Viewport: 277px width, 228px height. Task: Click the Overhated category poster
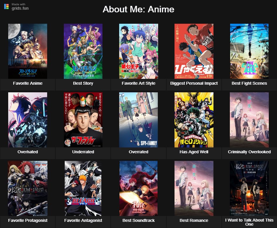coord(28,120)
